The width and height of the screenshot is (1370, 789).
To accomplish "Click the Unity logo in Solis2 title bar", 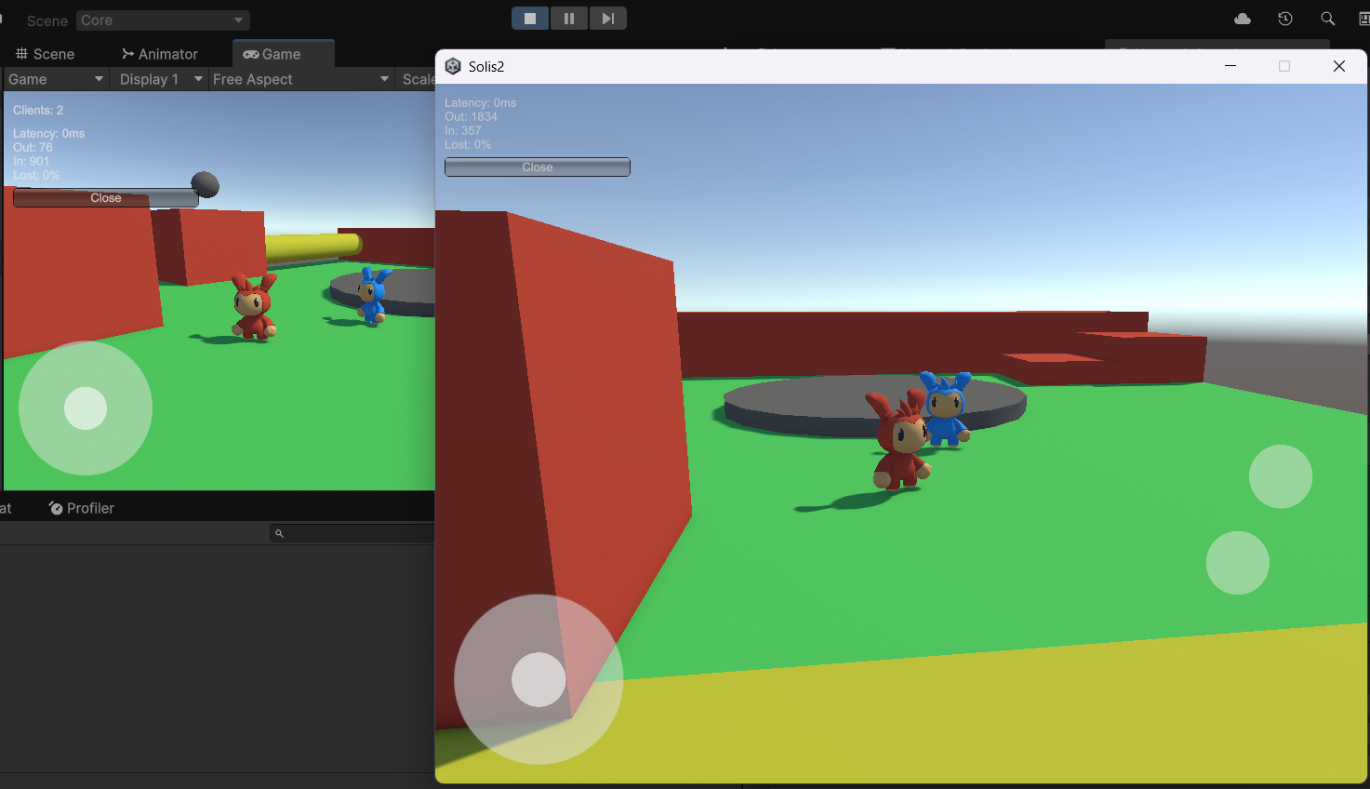I will pyautogui.click(x=453, y=66).
